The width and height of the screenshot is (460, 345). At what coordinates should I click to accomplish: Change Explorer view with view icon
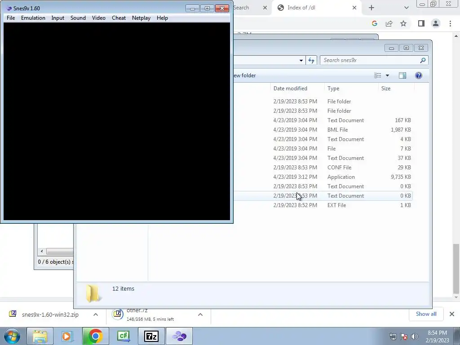tap(377, 75)
